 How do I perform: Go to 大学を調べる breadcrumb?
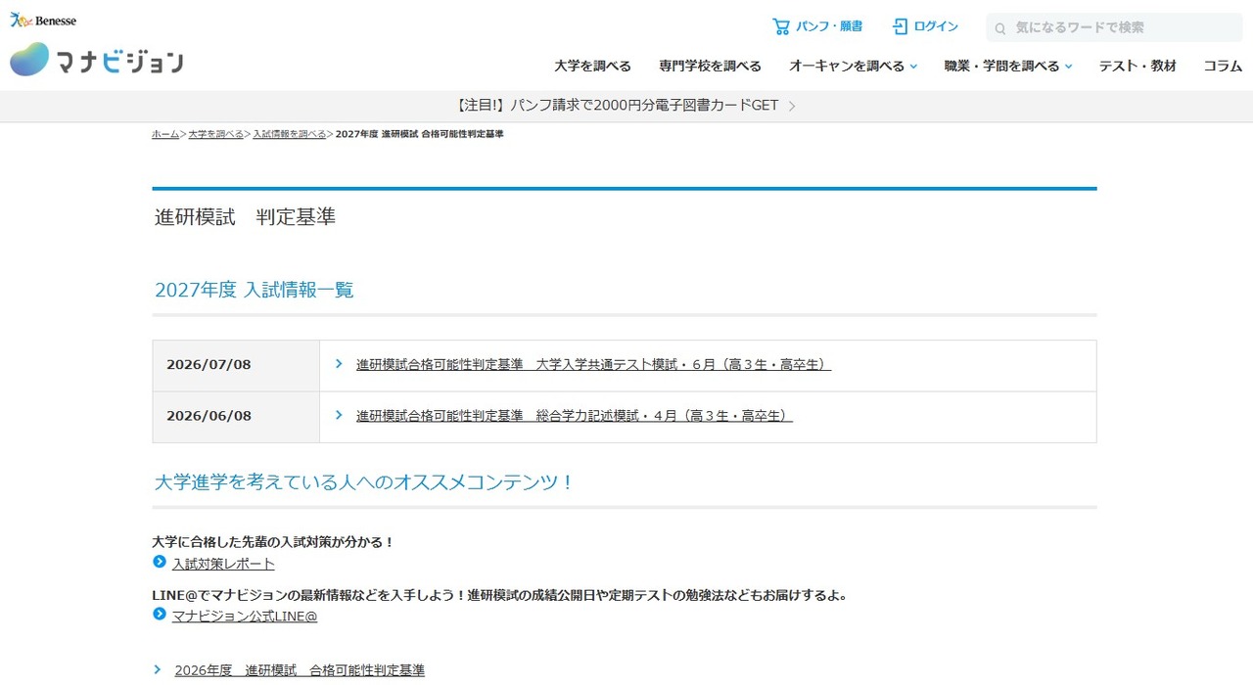[216, 134]
